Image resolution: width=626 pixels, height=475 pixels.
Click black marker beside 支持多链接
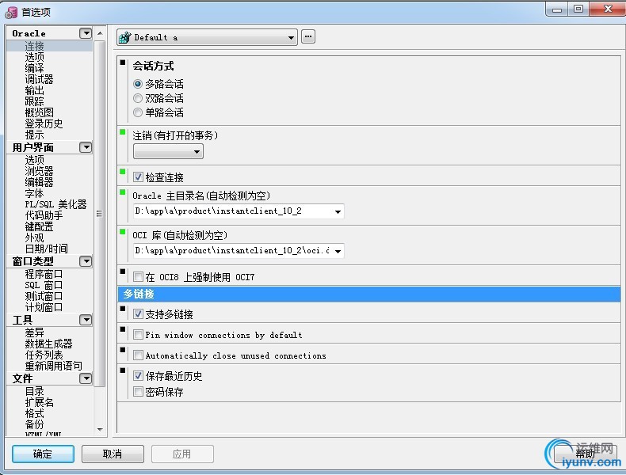(x=123, y=308)
